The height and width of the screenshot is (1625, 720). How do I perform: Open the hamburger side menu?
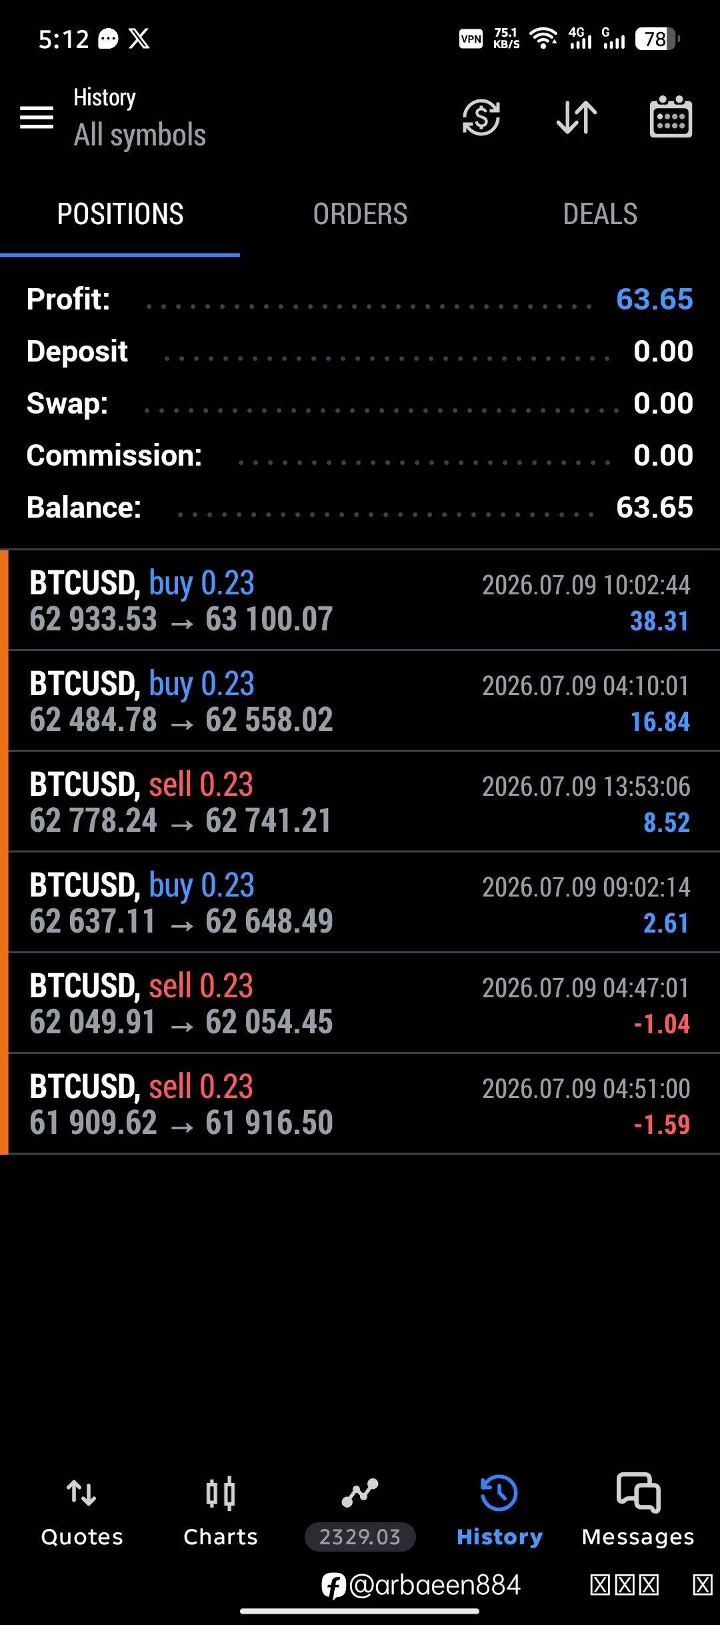[37, 117]
